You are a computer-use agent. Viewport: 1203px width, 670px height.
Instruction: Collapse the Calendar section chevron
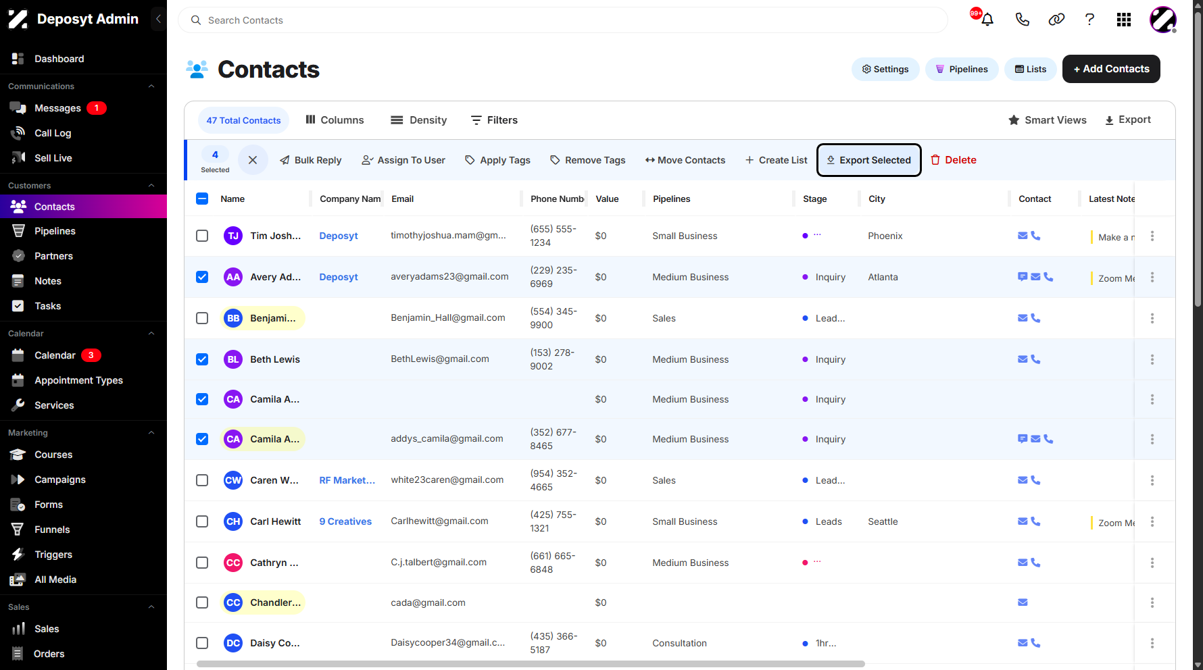pyautogui.click(x=151, y=334)
